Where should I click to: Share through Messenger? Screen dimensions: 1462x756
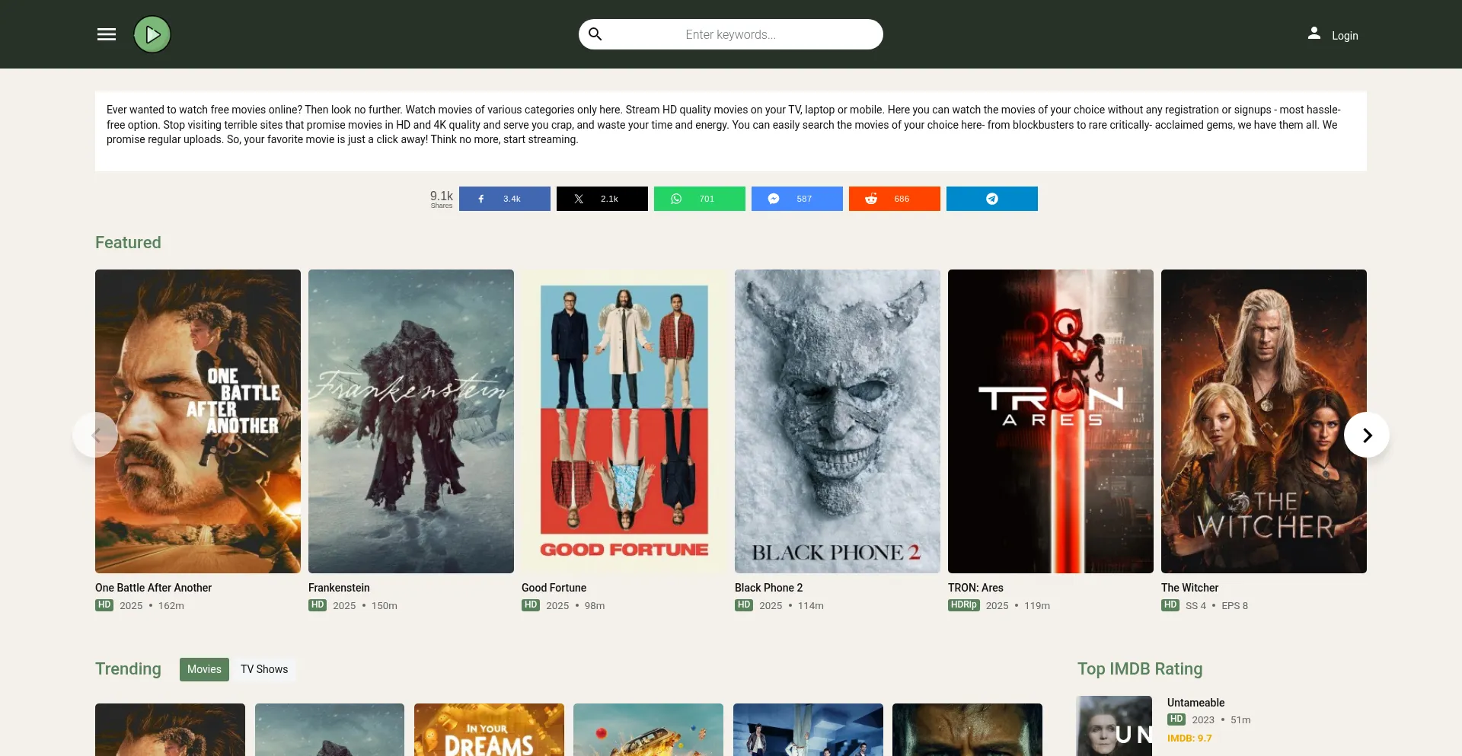click(796, 199)
